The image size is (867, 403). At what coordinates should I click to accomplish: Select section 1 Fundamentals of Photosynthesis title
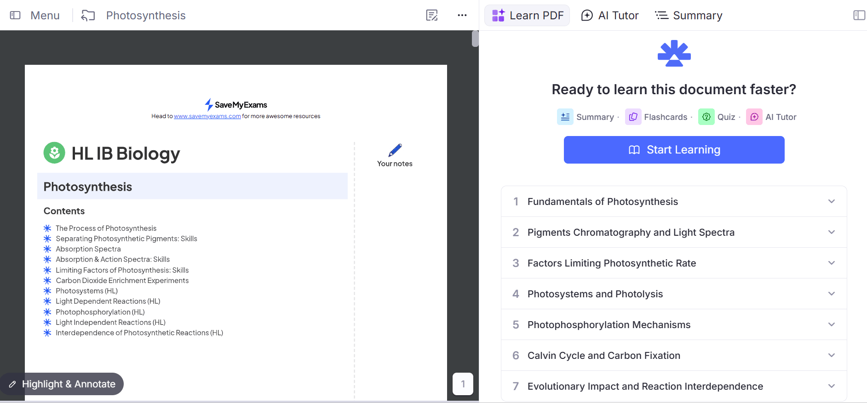[x=603, y=201]
